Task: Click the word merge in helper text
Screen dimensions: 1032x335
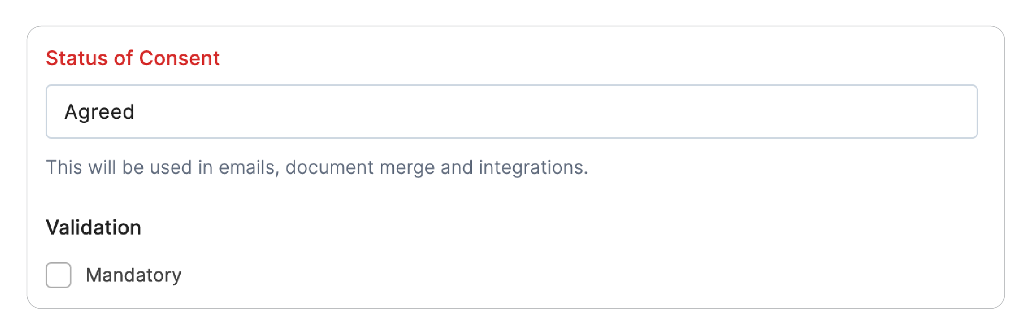Action: (x=407, y=167)
